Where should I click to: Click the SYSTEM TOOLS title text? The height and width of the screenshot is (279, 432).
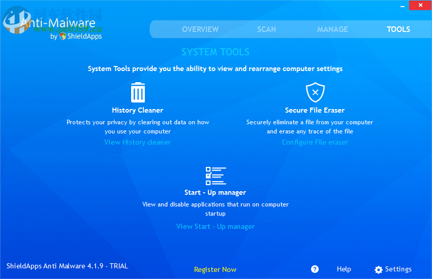pos(215,52)
